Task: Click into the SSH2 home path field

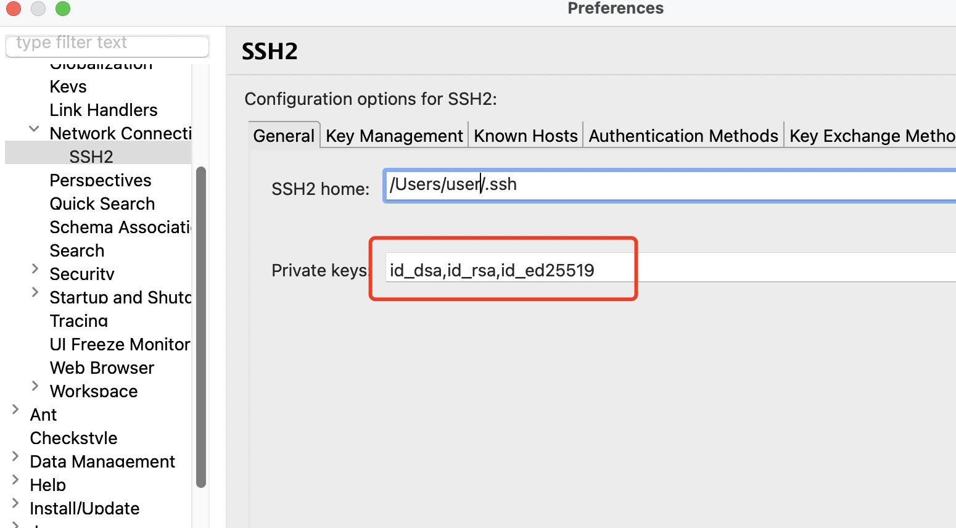Action: click(670, 185)
